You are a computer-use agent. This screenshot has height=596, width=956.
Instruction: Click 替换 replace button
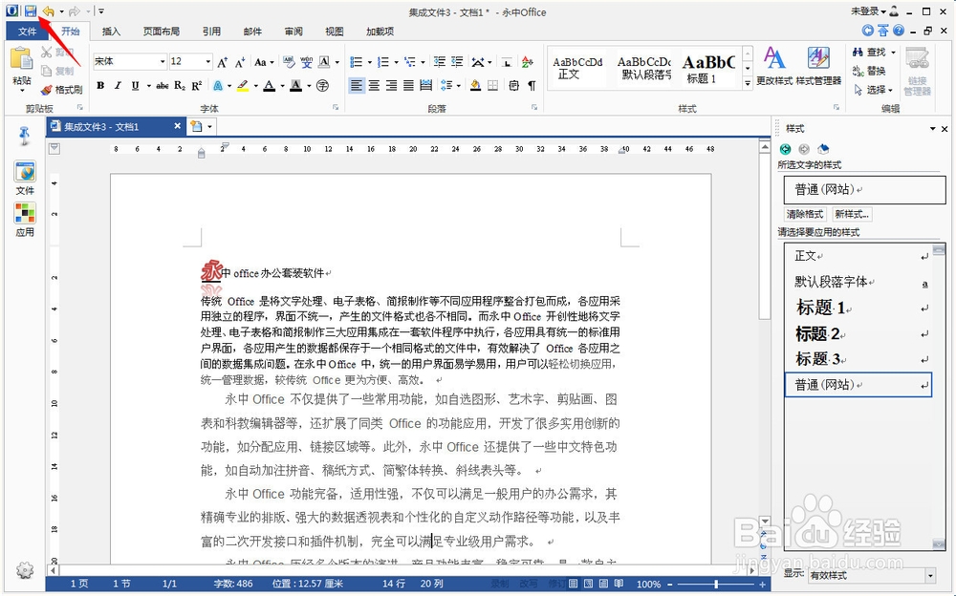point(869,72)
